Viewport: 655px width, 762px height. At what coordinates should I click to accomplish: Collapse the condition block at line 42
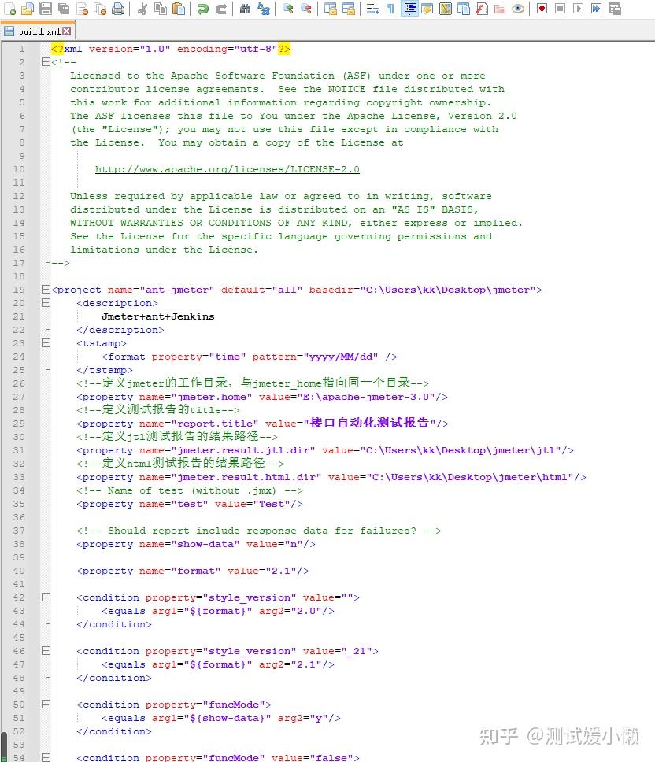[x=46, y=597]
